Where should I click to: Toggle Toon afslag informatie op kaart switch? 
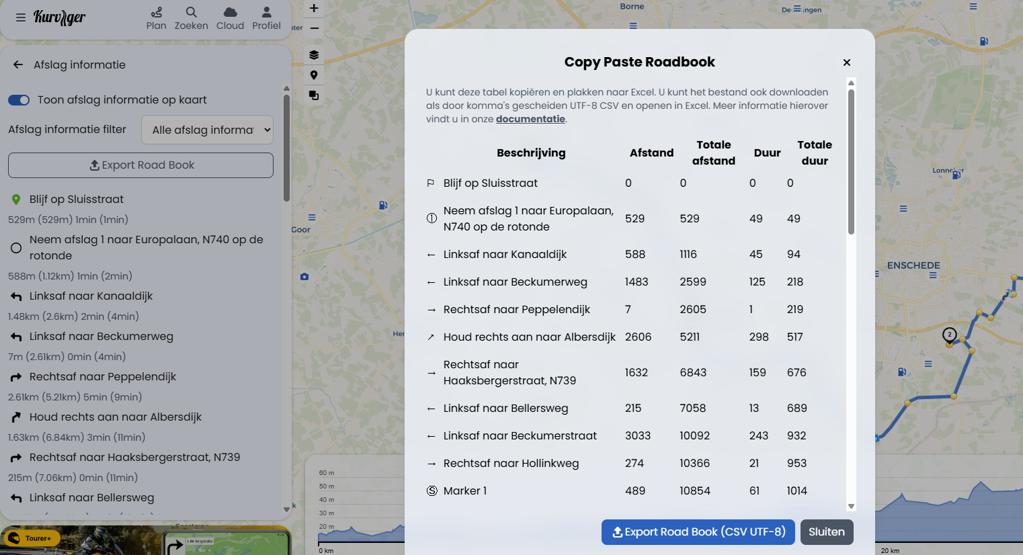click(x=19, y=100)
